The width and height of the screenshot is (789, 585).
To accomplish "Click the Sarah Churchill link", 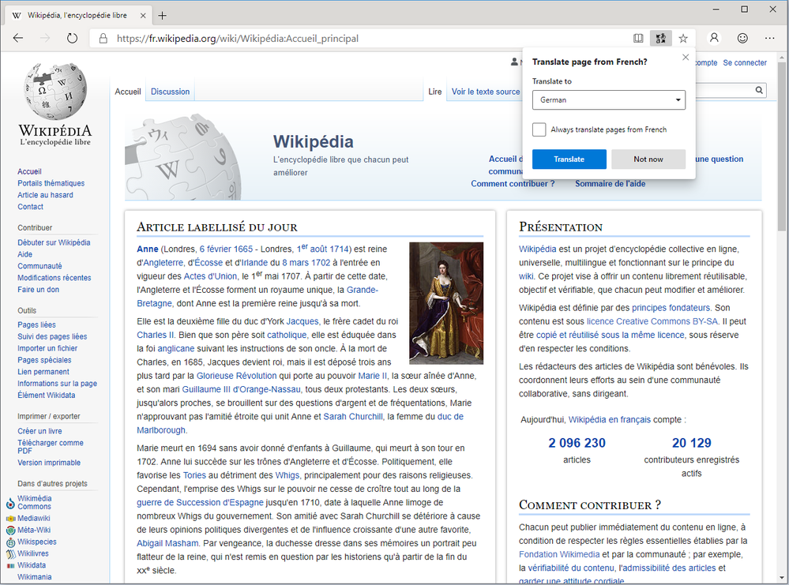I will (x=353, y=417).
